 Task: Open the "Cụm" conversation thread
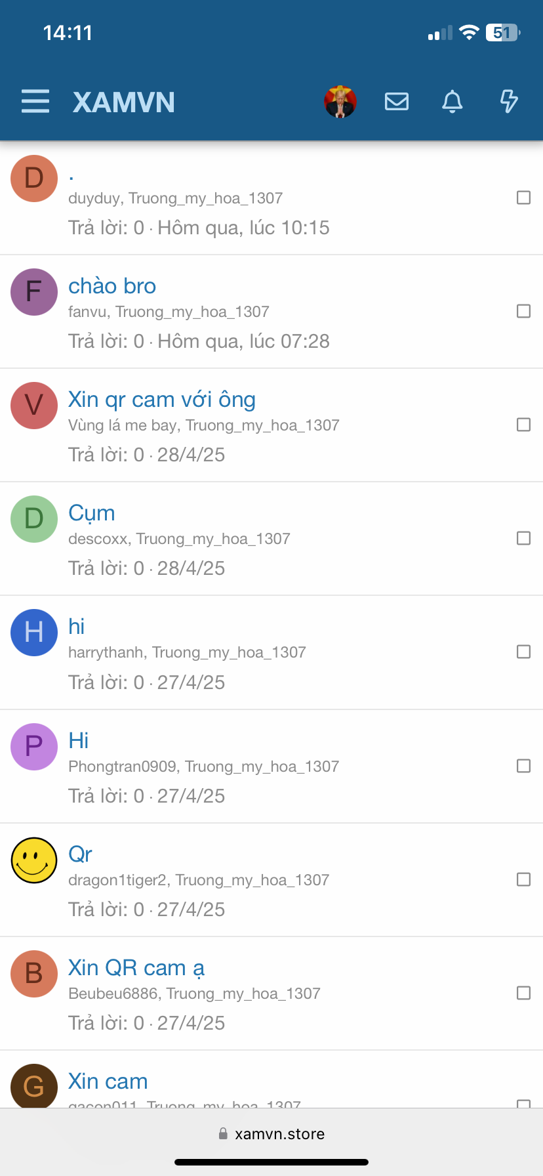(92, 513)
